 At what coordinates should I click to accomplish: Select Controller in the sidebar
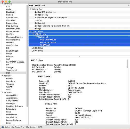pos(11,20)
